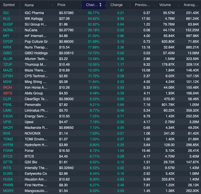Click the 15.46 previous close cell
Image resolution: width=201 pixels, height=194 pixels.
(146, 151)
